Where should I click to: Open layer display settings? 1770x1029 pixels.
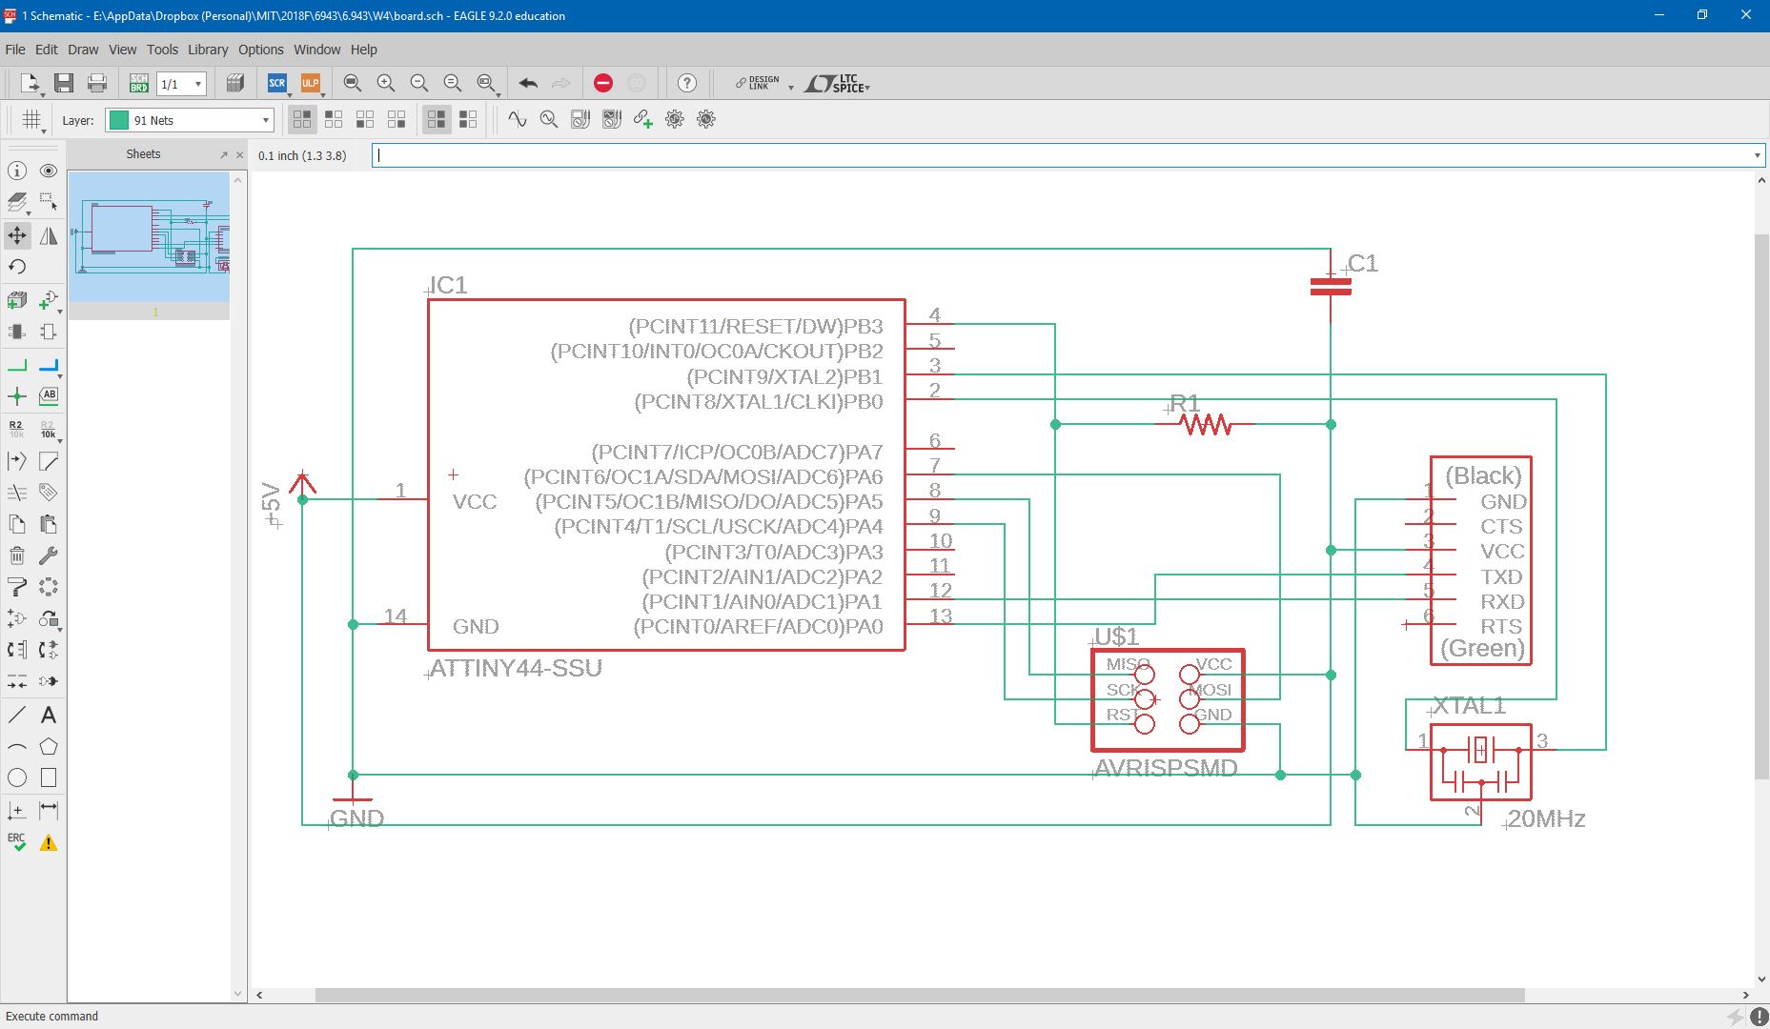[x=17, y=203]
